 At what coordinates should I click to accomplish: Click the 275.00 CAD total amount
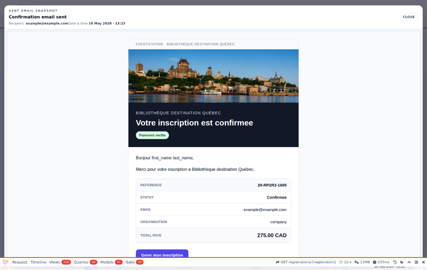[x=272, y=236]
